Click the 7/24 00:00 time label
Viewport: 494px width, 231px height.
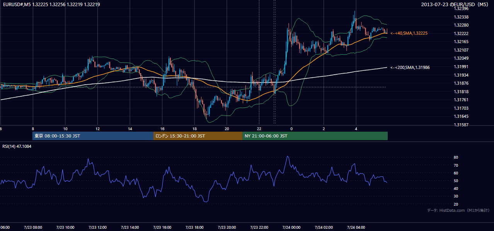point(291,227)
